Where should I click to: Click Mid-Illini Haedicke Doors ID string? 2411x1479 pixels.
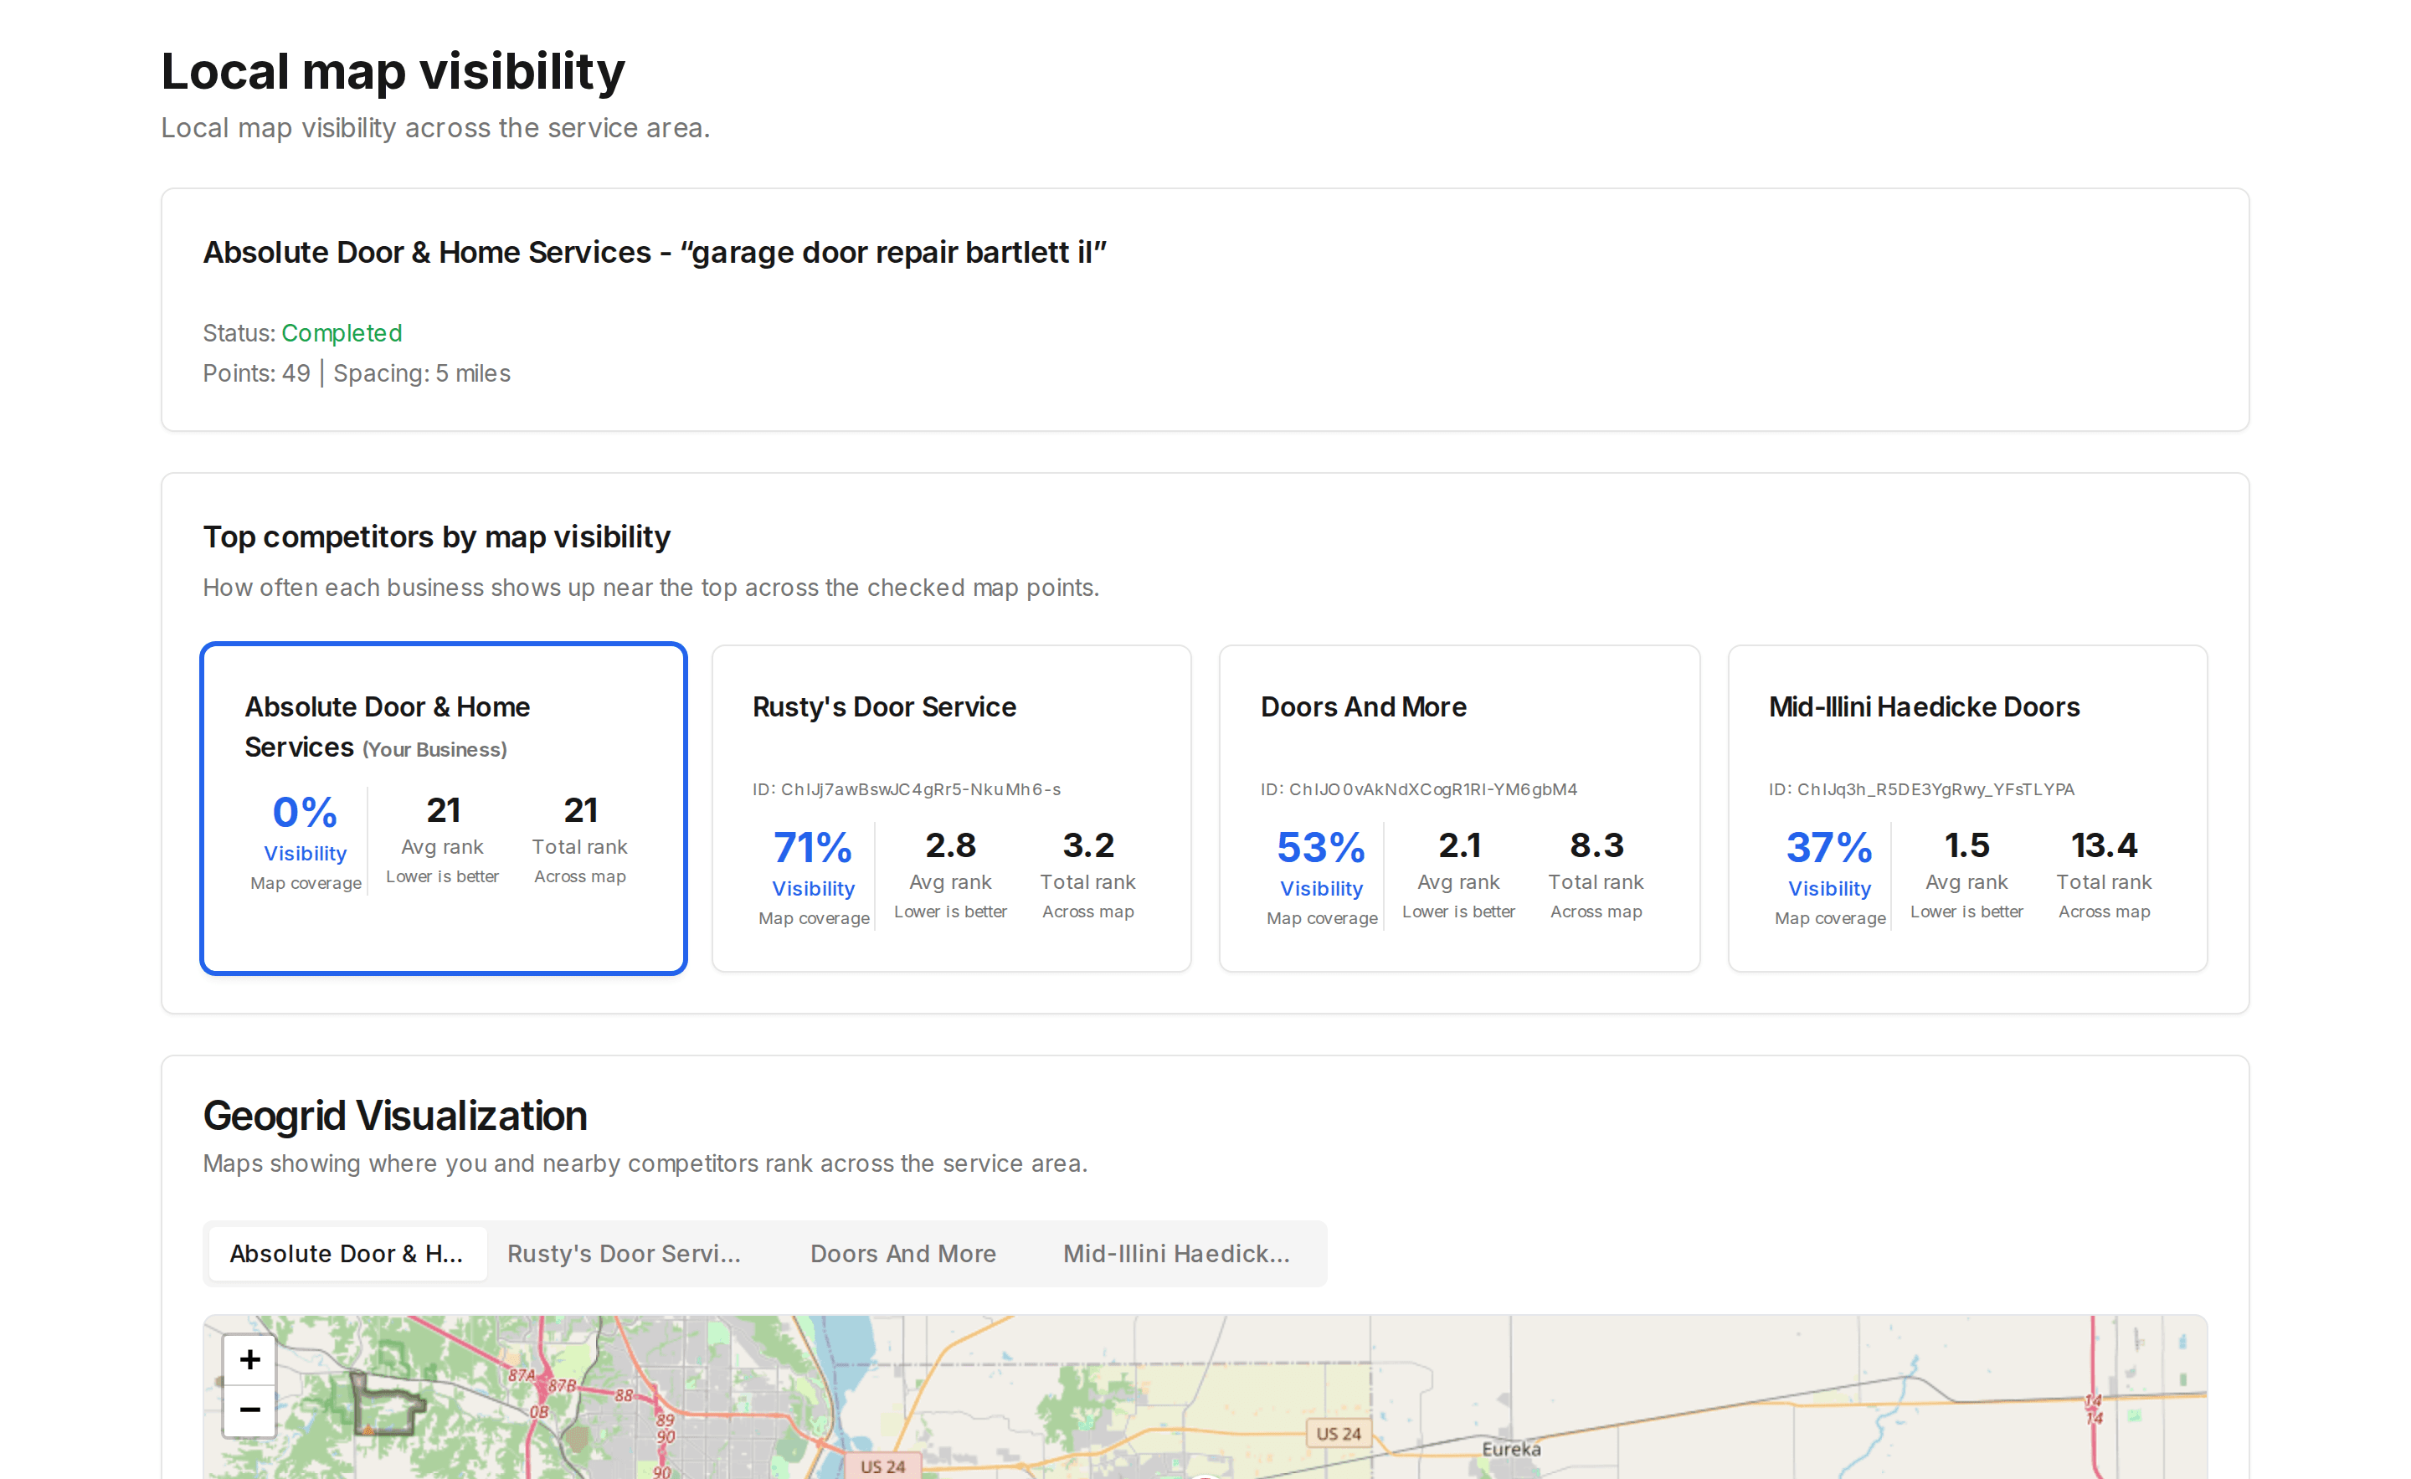1920,789
